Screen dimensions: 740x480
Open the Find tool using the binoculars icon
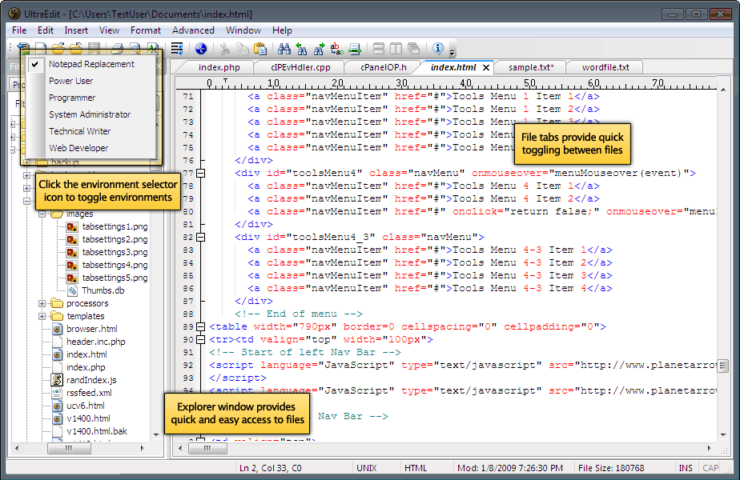(284, 48)
